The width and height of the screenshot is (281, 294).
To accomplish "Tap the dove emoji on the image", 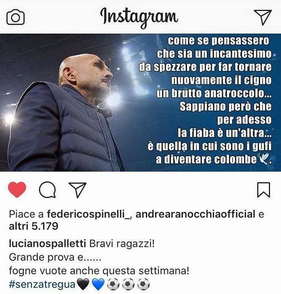I will pos(264,159).
